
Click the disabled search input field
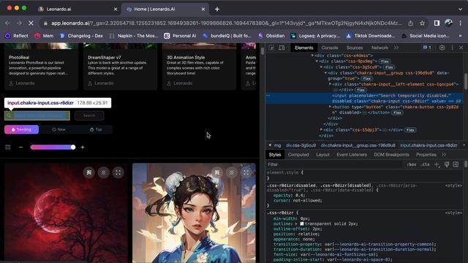pos(37,115)
